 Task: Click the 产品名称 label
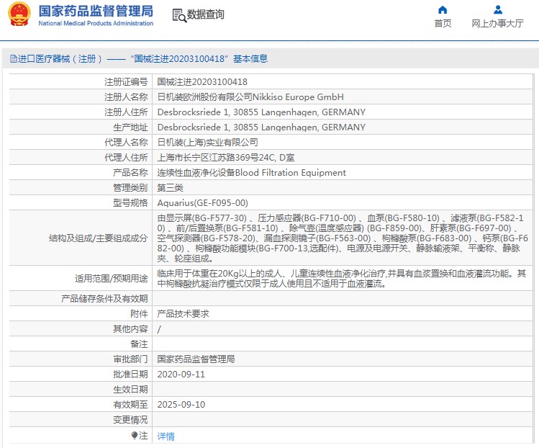[x=130, y=173]
